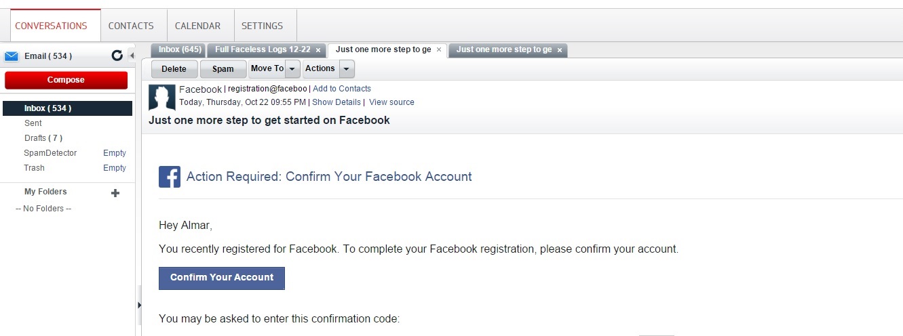Click the Facebook logo in email
The image size is (903, 336).
pyautogui.click(x=170, y=177)
